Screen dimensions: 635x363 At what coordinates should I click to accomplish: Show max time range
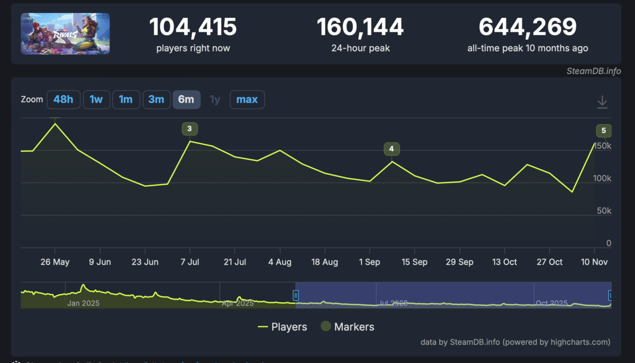point(247,99)
